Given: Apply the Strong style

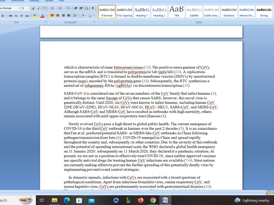Looking at the screenshot, I should click(x=264, y=12).
